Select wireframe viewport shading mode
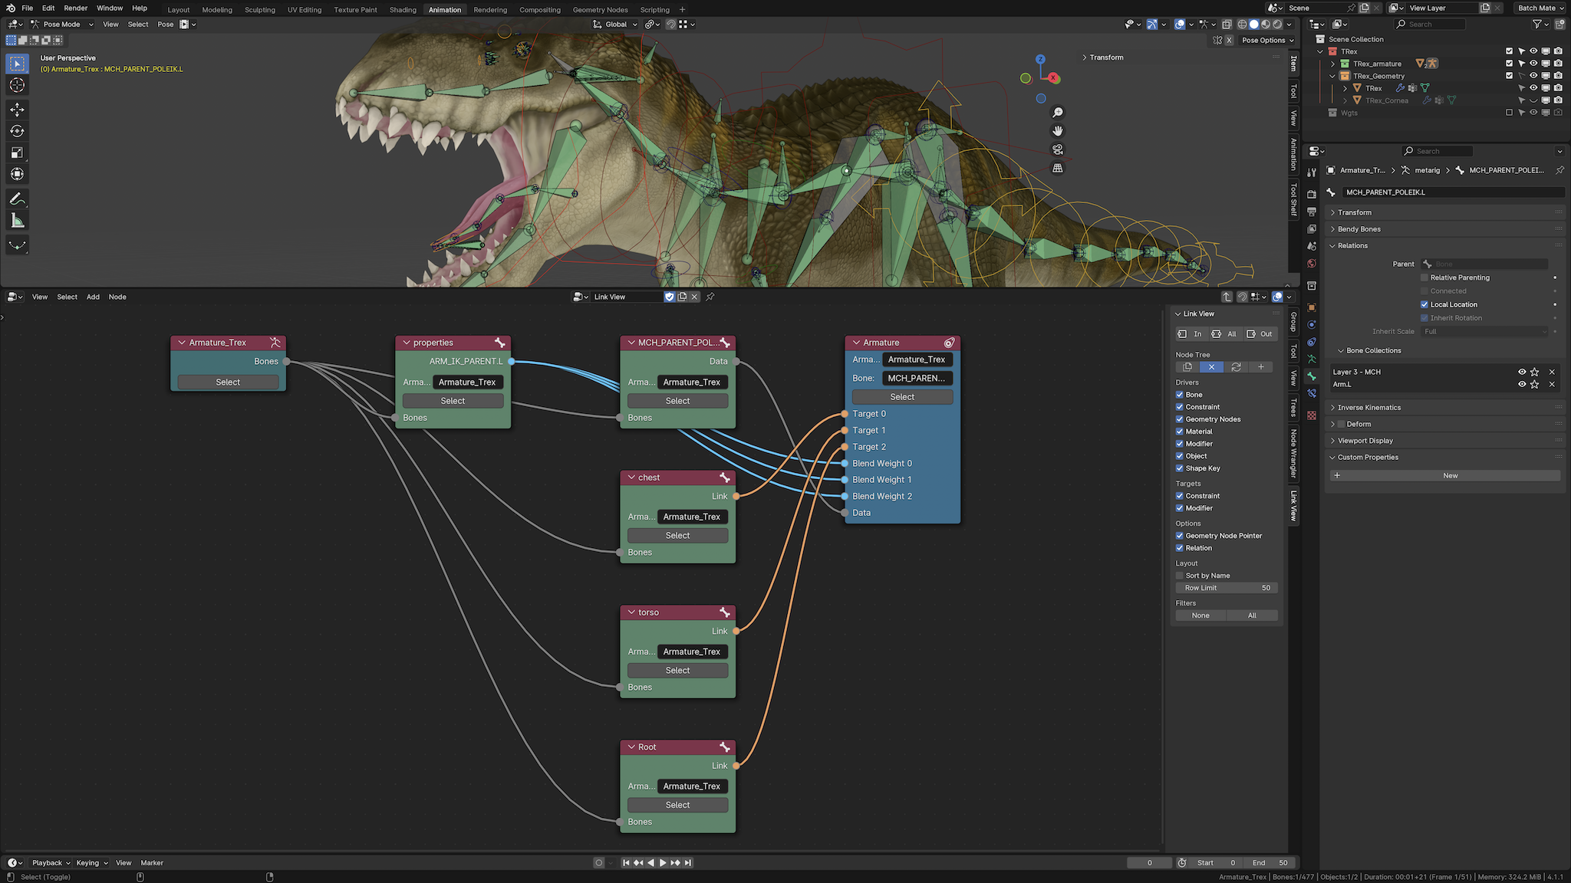 tap(1243, 25)
